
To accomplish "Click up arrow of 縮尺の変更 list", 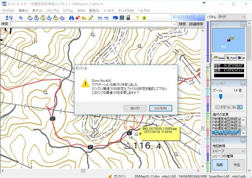I will coord(244,120).
